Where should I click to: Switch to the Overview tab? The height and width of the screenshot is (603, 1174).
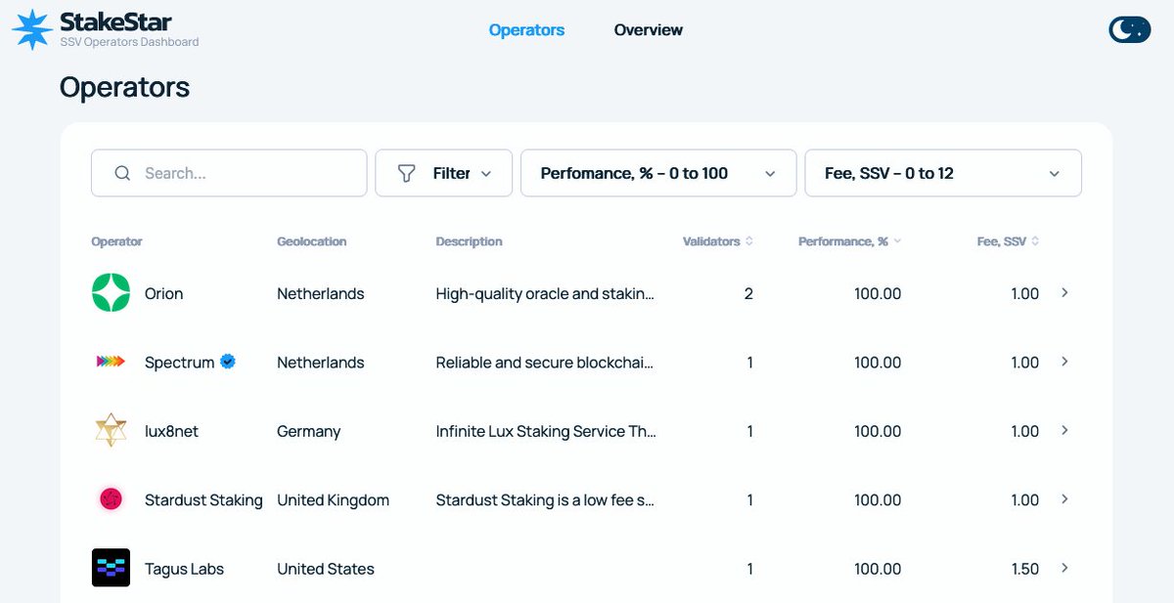649,30
